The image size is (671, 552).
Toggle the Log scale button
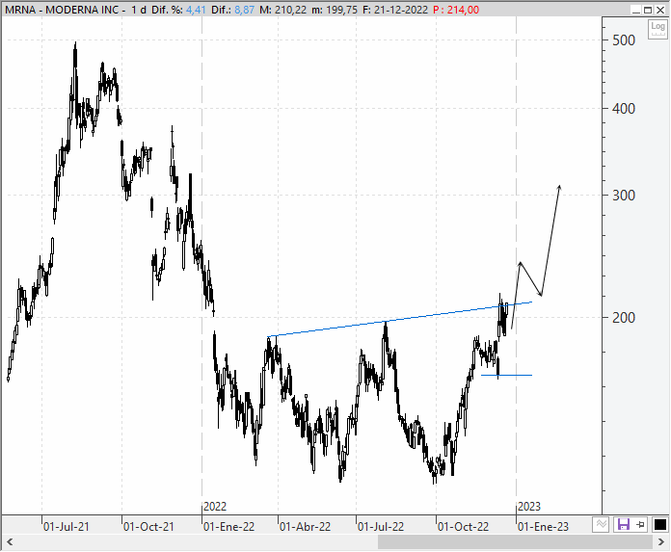pos(658,29)
